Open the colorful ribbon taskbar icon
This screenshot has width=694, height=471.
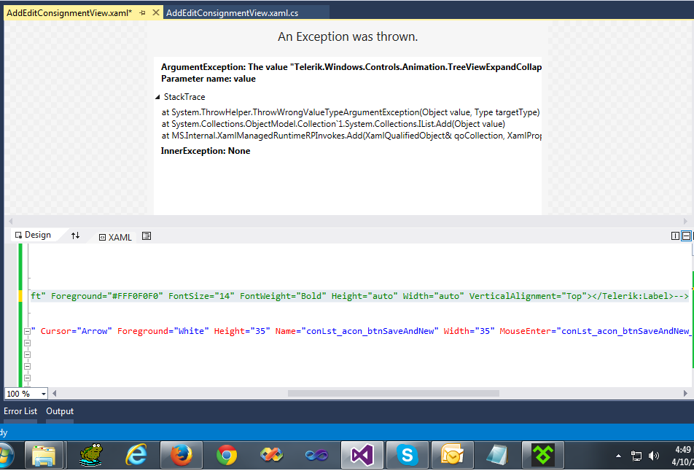[x=272, y=455]
